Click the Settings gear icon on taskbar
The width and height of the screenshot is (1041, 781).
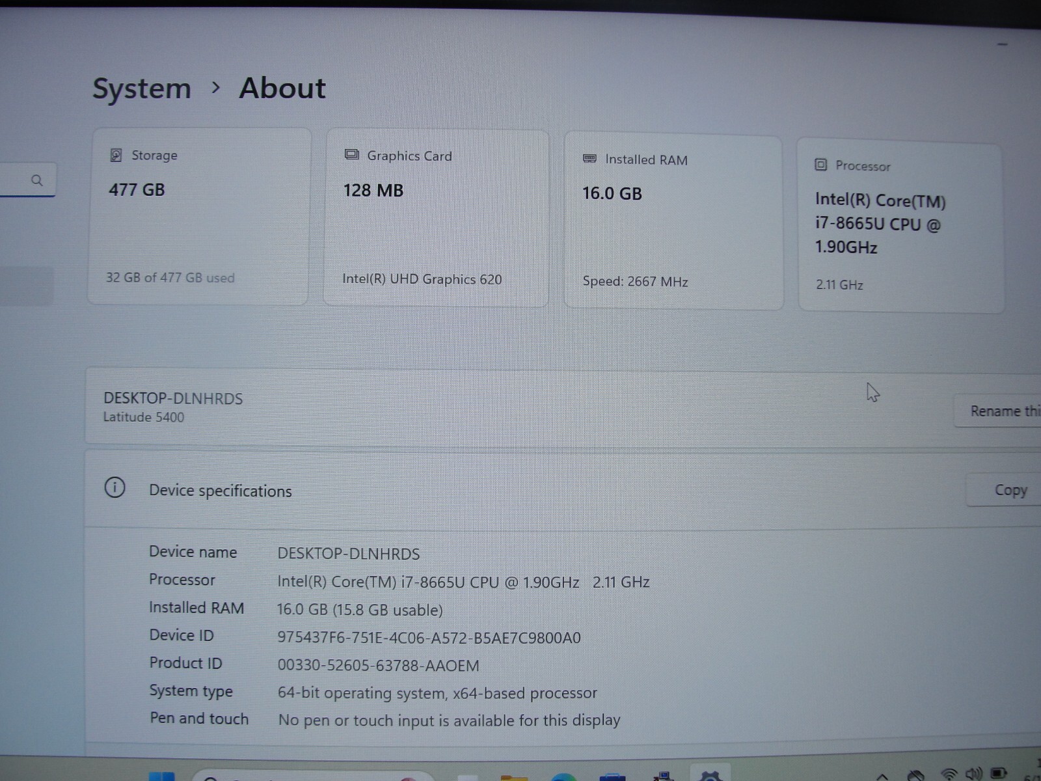click(710, 776)
